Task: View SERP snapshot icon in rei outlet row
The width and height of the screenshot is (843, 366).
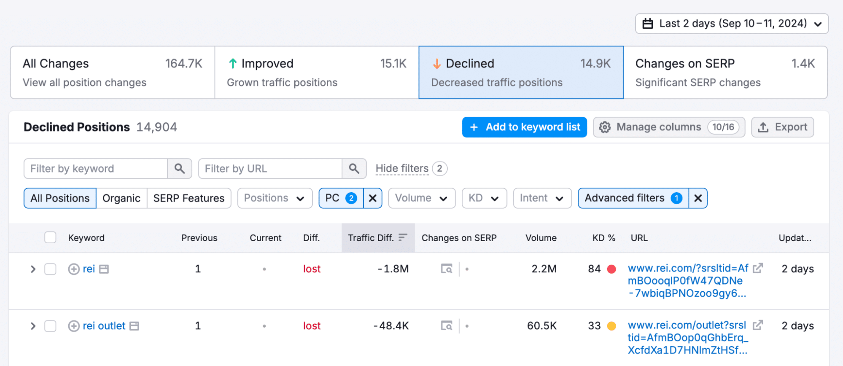Action: 447,326
